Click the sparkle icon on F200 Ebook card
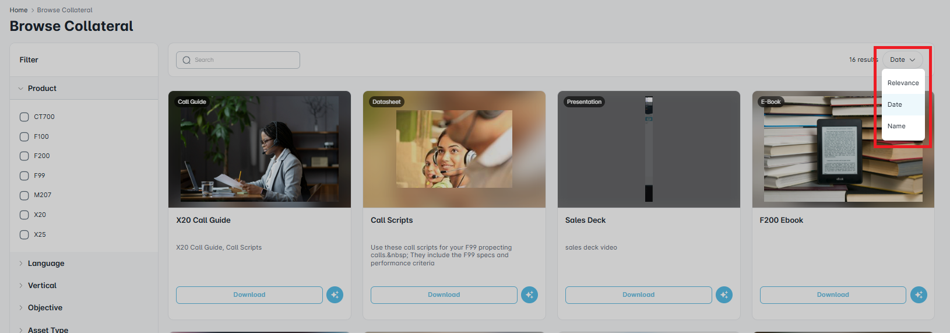 (919, 295)
